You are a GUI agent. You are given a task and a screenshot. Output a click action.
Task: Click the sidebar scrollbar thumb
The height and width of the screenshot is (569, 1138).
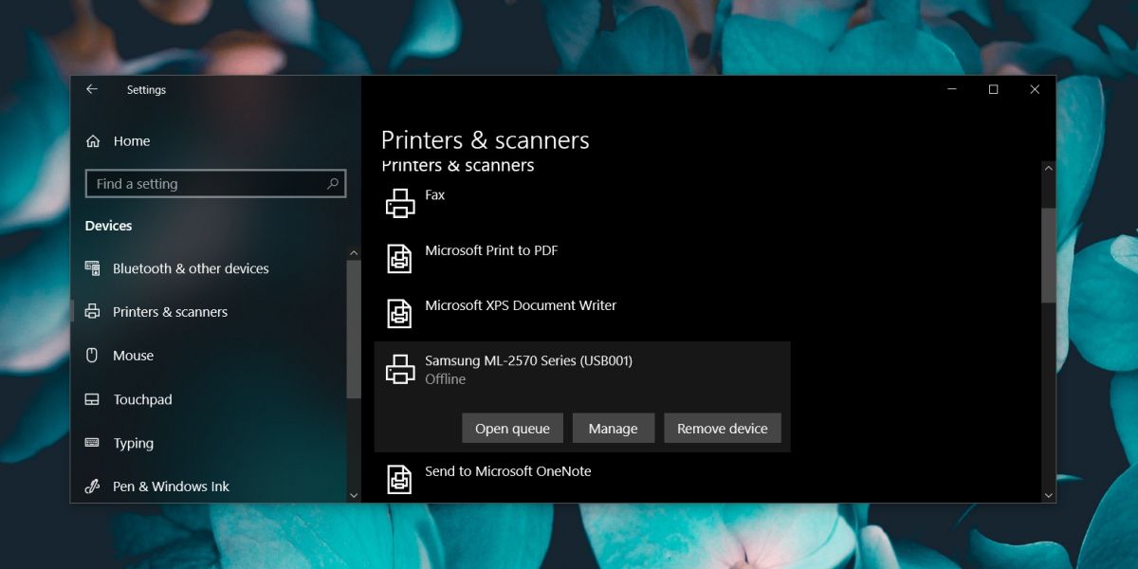[354, 329]
